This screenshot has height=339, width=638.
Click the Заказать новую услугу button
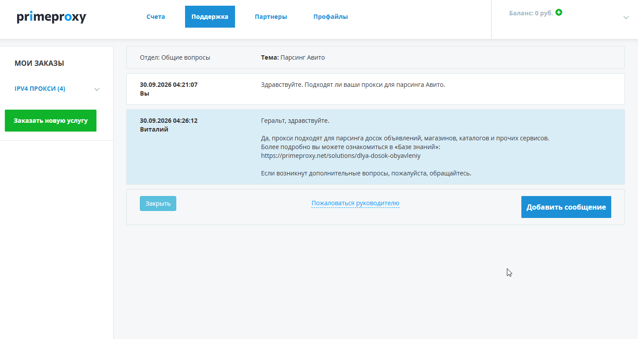click(50, 121)
